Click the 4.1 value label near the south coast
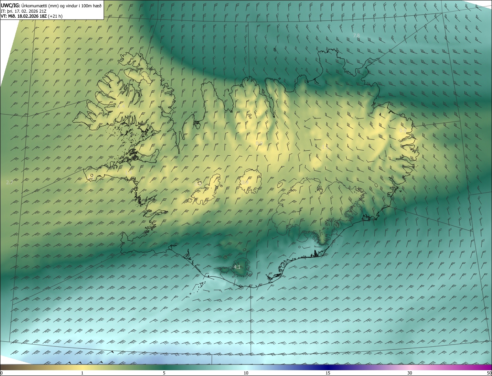Image resolution: width=492 pixels, height=376 pixels. (x=237, y=267)
